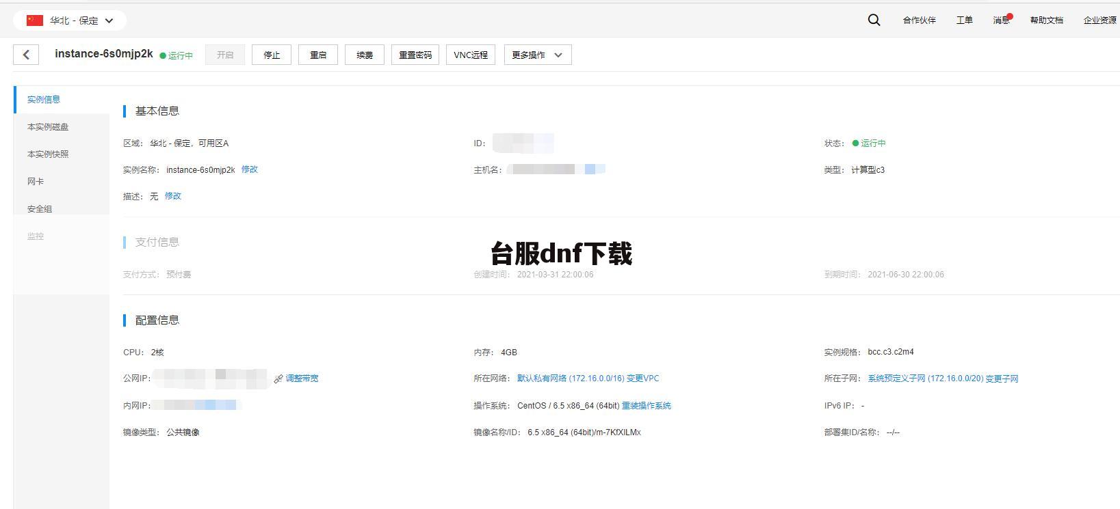
Task: Click the 停止 button
Action: [x=272, y=55]
